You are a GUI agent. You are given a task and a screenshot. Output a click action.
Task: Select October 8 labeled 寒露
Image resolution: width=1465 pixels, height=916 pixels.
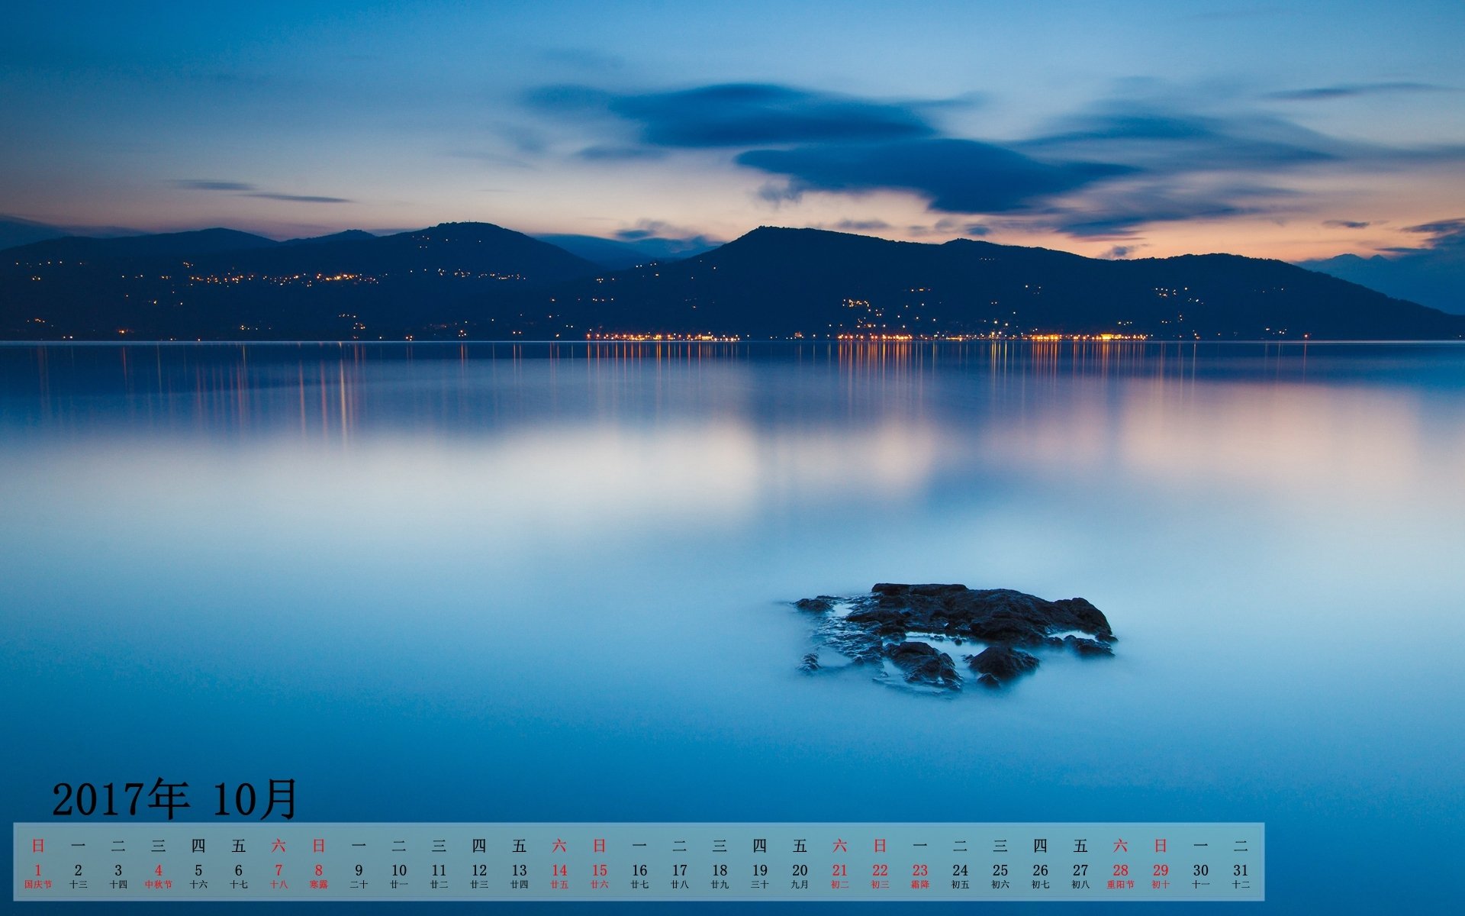318,871
